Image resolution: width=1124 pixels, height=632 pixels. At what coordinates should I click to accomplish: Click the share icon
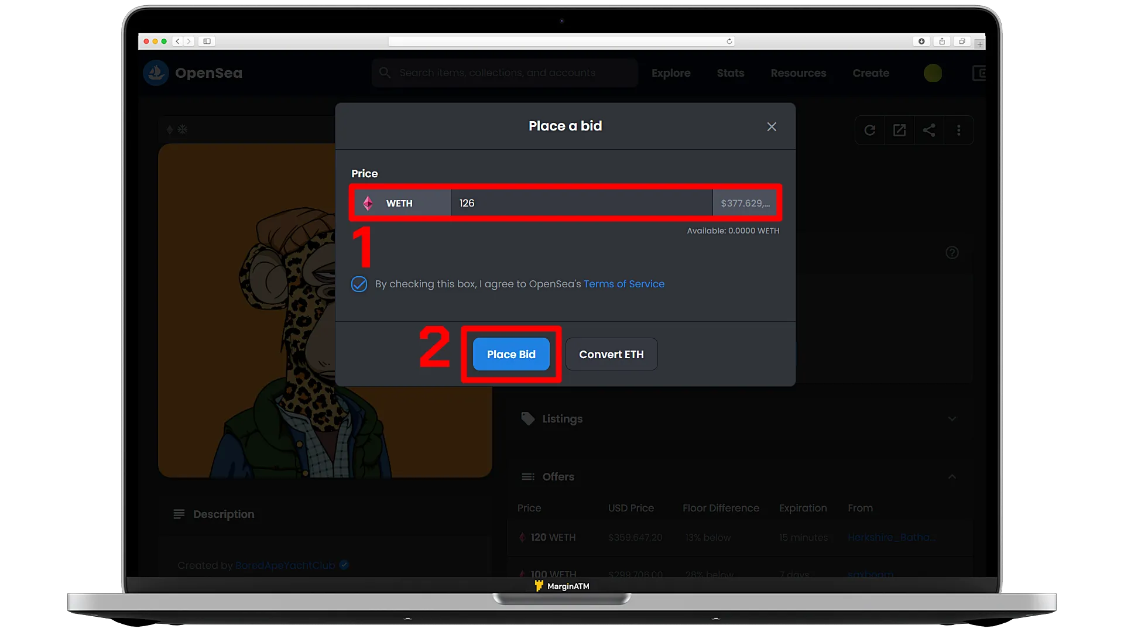(929, 130)
